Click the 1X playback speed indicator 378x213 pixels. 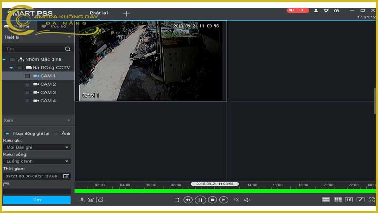[x=236, y=200]
